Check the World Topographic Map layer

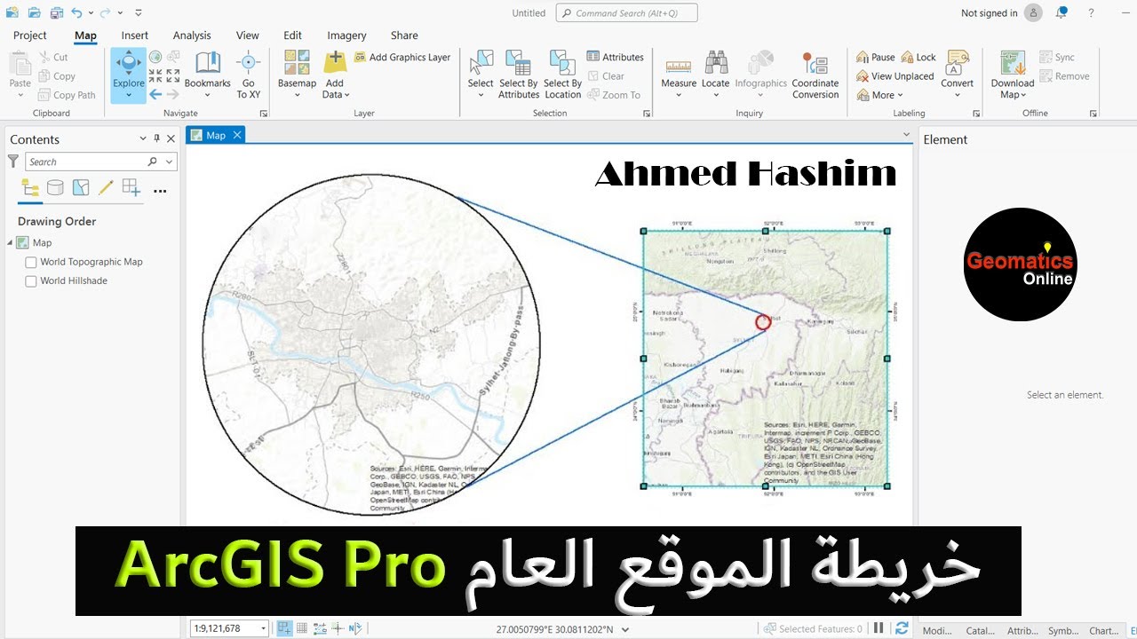[x=31, y=263]
